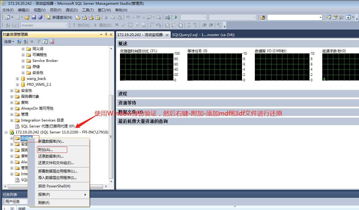Viewport: 359px width, 210px height.
Task: Expand the 资源等待 section header
Action: point(238,103)
